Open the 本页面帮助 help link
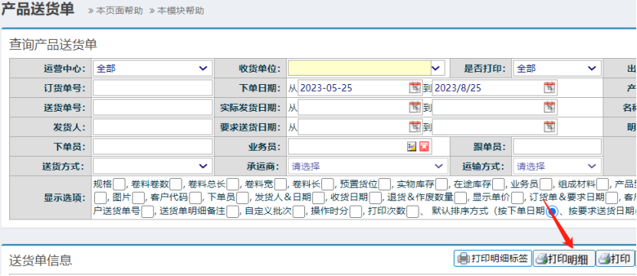Viewport: 637px width, 276px height. pos(116,11)
